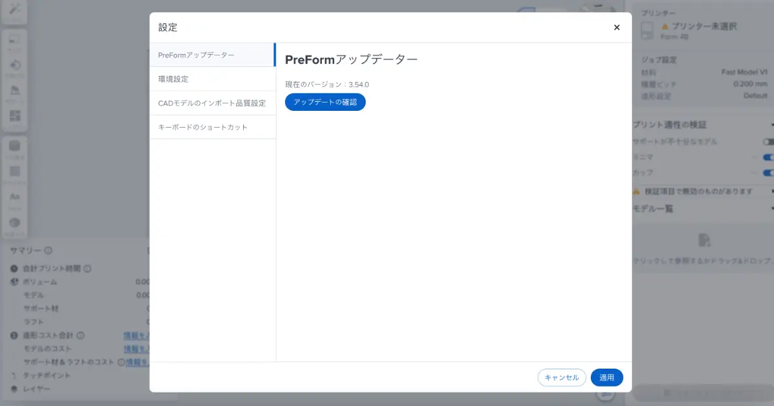Click the ジョブ設定 heading

point(659,59)
